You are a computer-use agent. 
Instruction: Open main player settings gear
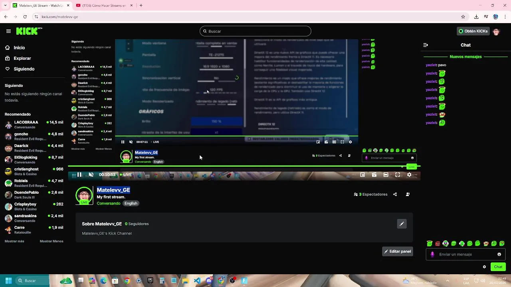pyautogui.click(x=409, y=175)
